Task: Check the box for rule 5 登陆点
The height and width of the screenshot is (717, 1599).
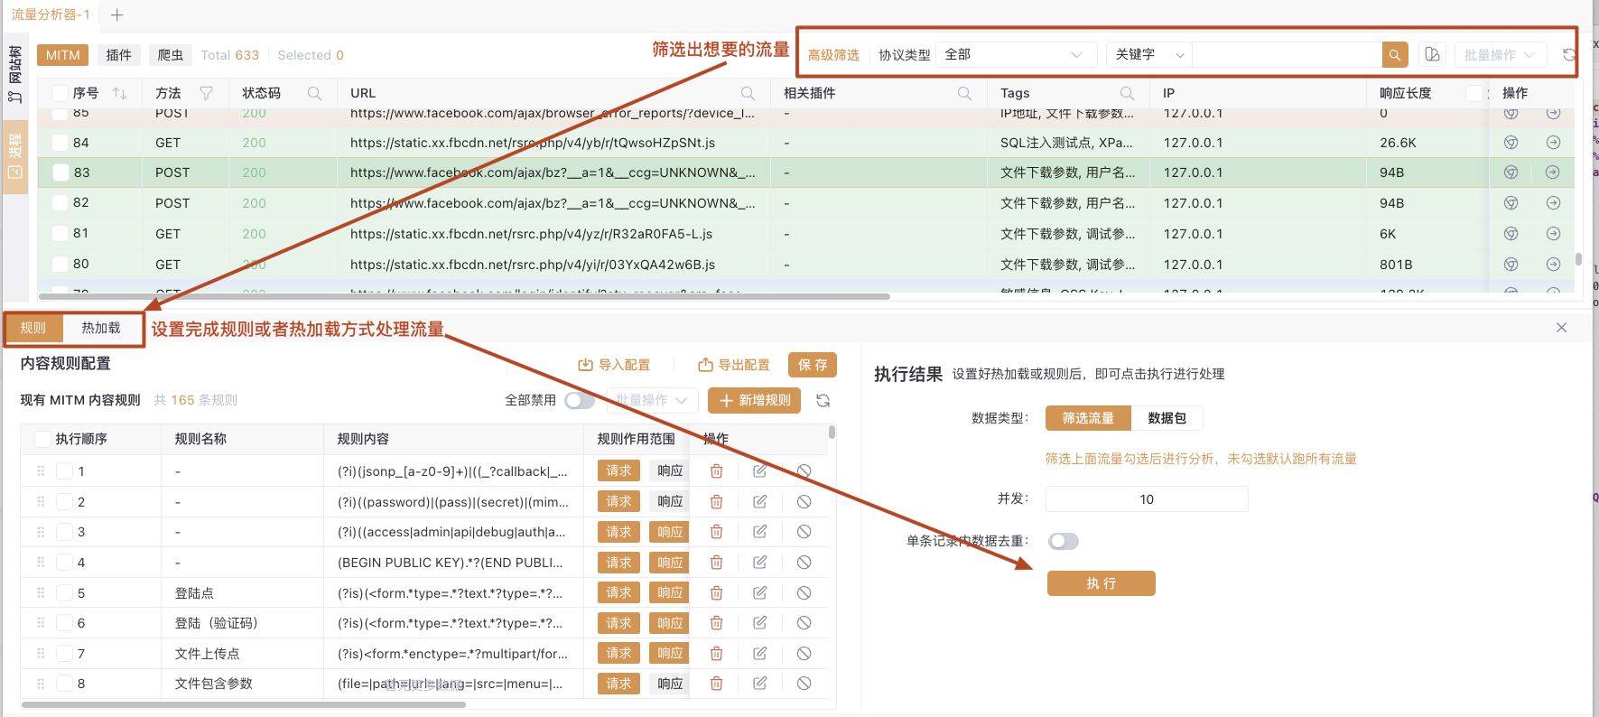Action: coord(64,593)
